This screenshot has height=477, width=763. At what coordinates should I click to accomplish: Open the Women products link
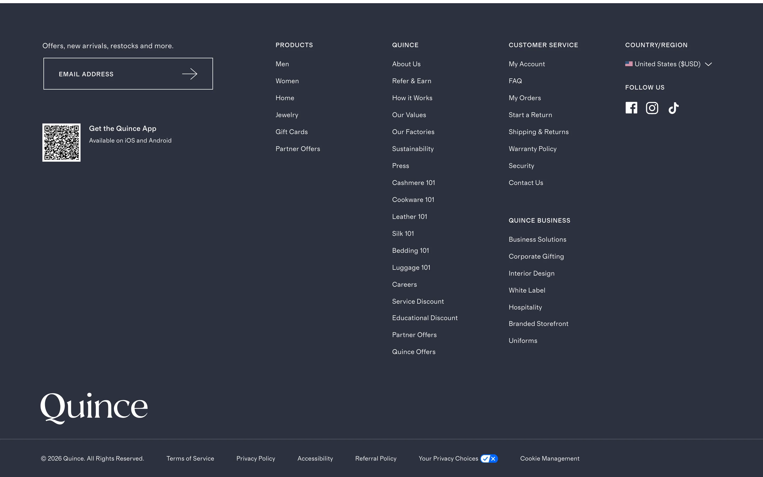click(x=287, y=81)
